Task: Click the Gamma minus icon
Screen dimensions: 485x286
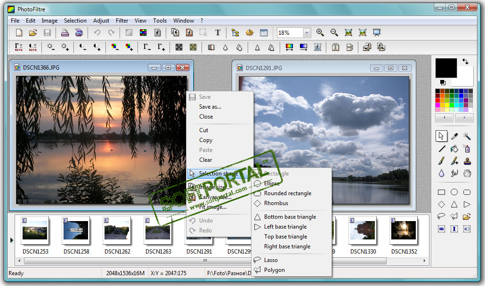Action: [x=146, y=47]
